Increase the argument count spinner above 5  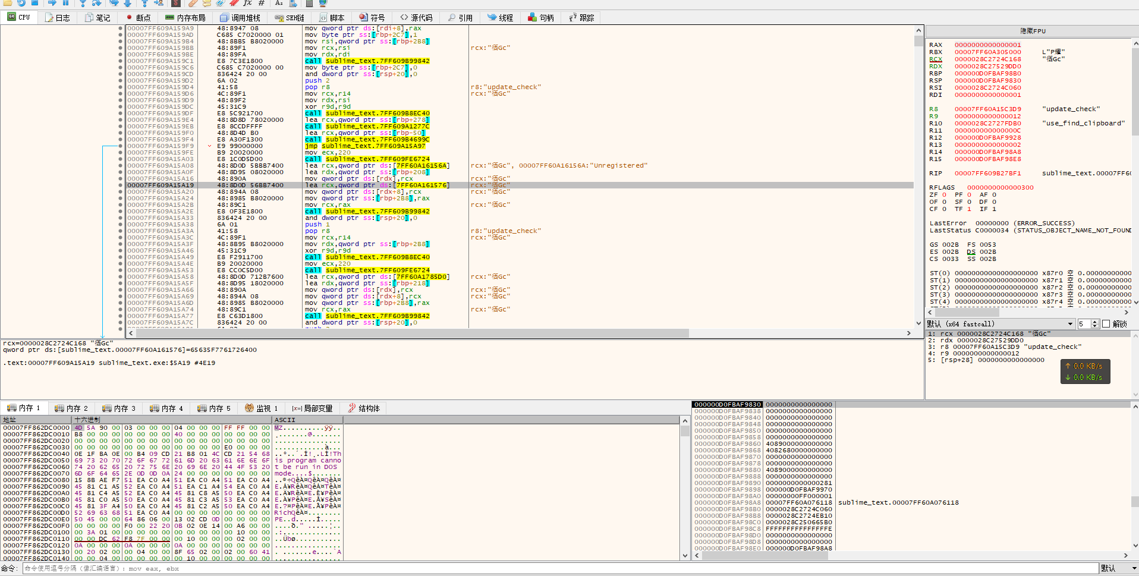coord(1094,322)
